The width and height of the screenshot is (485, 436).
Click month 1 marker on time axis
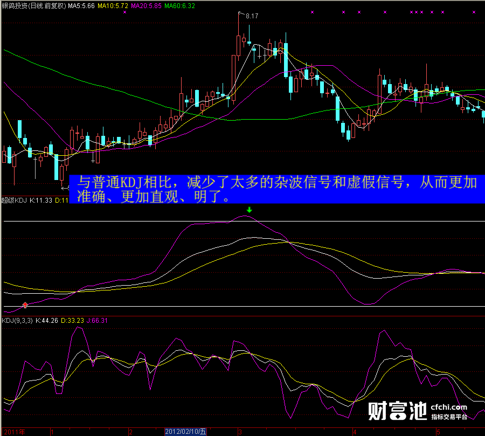[x=52, y=432]
